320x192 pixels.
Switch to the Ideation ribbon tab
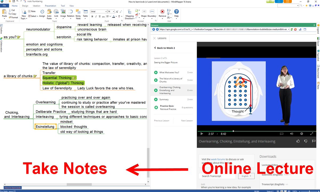point(37,6)
